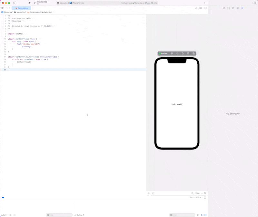
Task: Click the ContentView_Previews struct line
Action: pos(34,57)
